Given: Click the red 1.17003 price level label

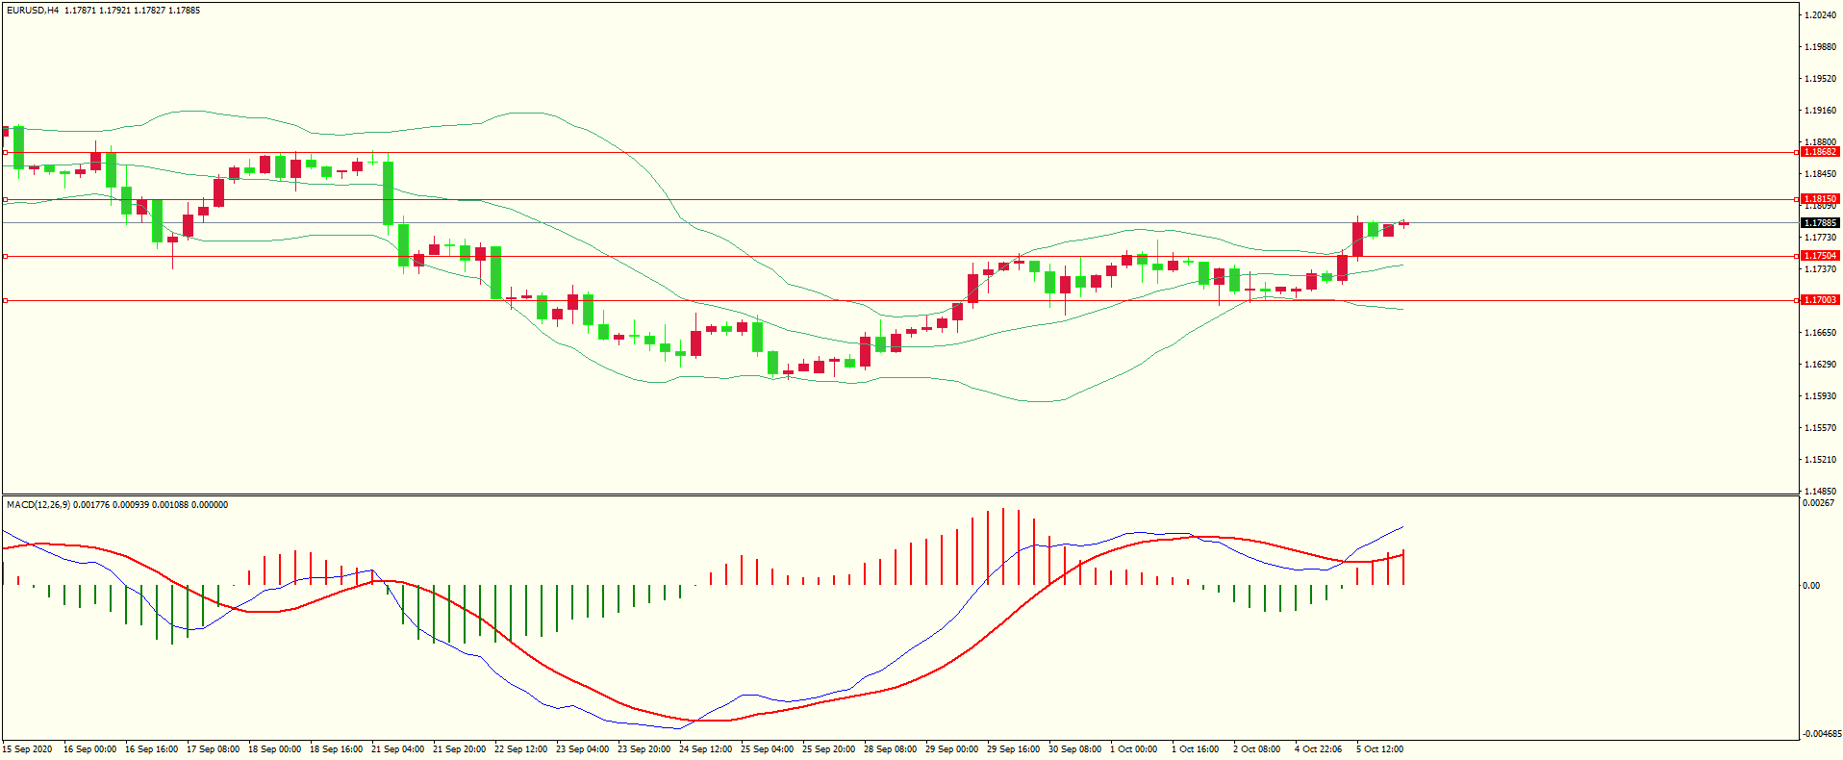Looking at the screenshot, I should tap(1819, 300).
